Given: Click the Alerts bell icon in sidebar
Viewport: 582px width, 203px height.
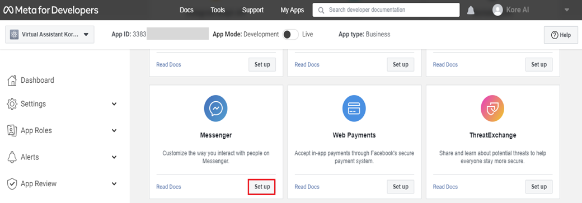Looking at the screenshot, I should click(x=12, y=157).
